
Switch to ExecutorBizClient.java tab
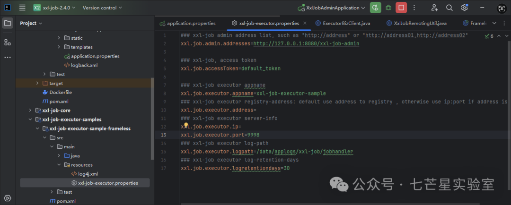tap(343, 23)
